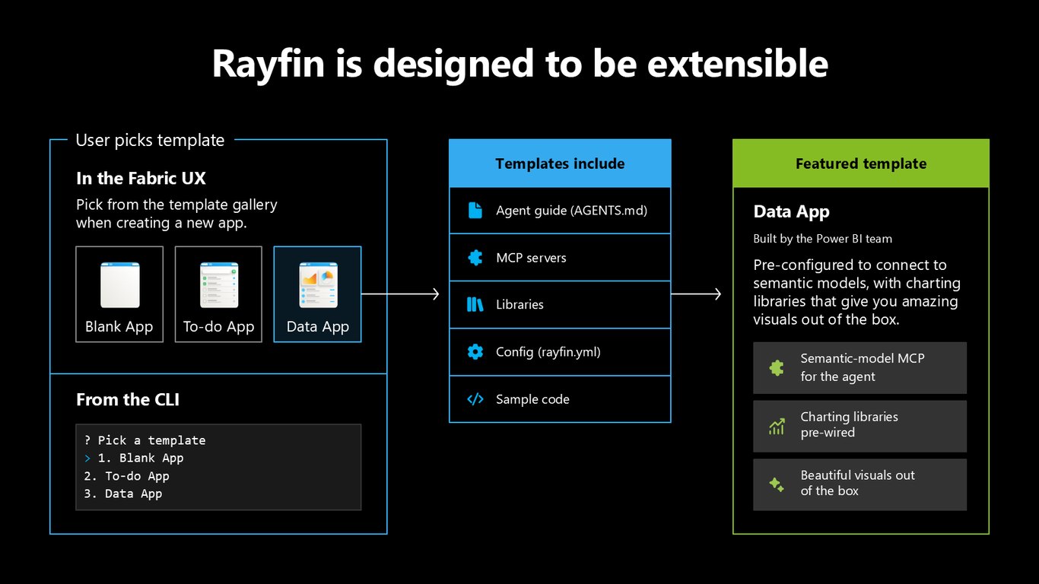
Task: Click the Templates include blue header
Action: click(560, 163)
